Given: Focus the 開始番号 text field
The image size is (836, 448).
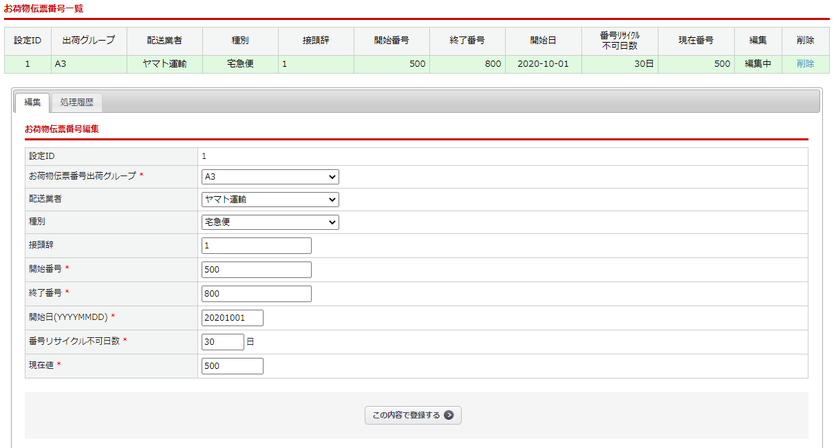Looking at the screenshot, I should 256,270.
